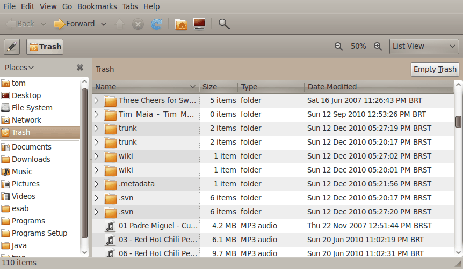
Task: Toggle the location text-entry pencil button
Action: tap(12, 47)
